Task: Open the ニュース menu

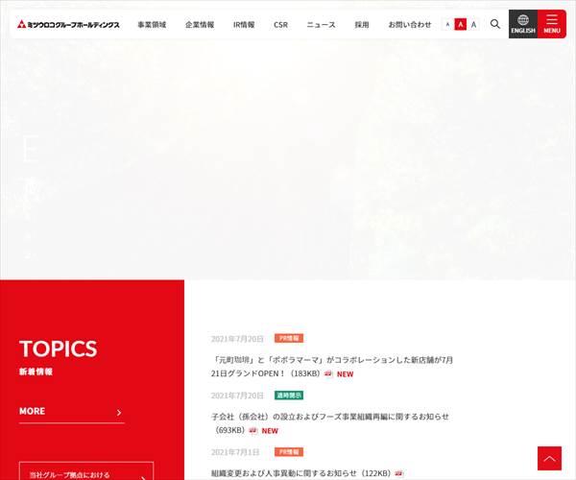Action: (x=321, y=25)
